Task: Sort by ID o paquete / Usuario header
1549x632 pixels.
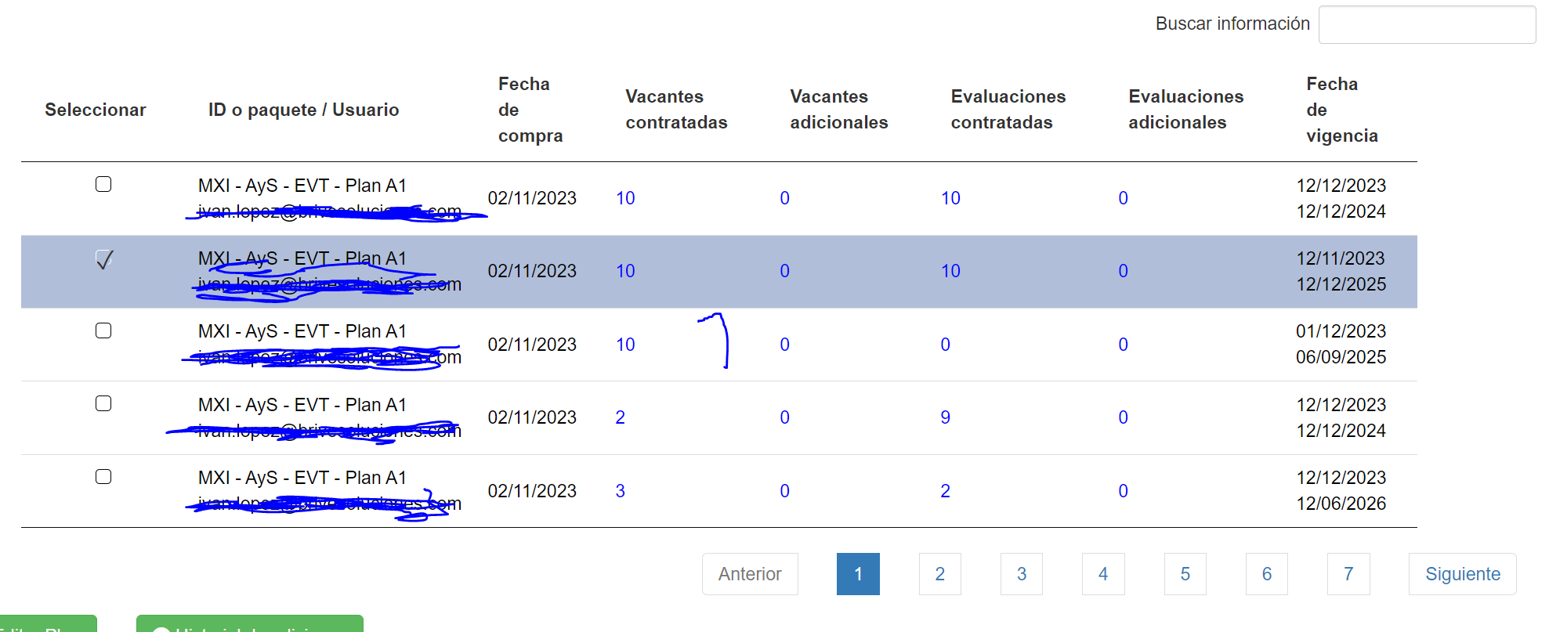Action: click(304, 110)
